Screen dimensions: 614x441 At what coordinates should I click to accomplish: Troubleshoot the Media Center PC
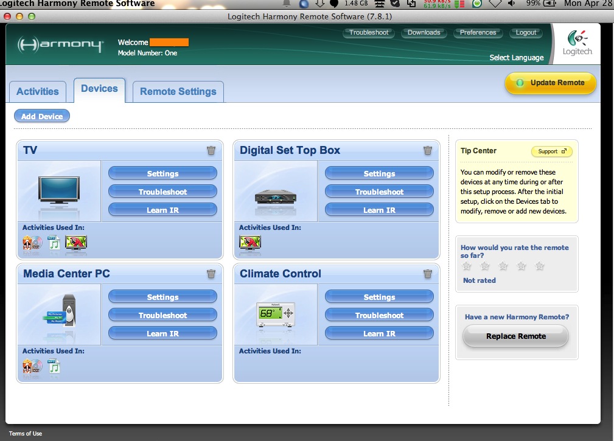point(162,316)
